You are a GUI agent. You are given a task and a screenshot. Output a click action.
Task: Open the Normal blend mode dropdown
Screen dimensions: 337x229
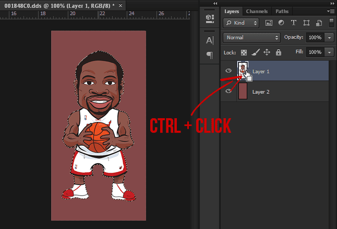(x=251, y=38)
